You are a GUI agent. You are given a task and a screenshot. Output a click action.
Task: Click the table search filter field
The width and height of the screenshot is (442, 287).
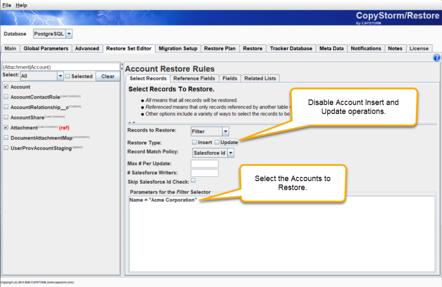pos(61,67)
